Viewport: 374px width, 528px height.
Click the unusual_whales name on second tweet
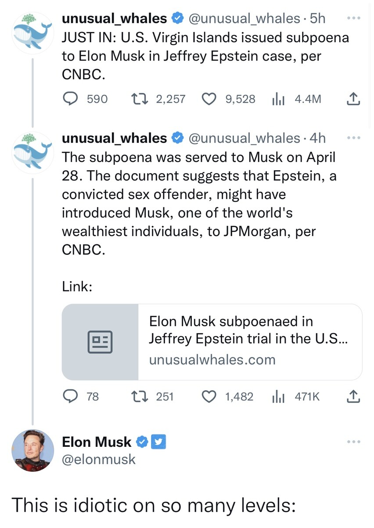click(x=115, y=138)
